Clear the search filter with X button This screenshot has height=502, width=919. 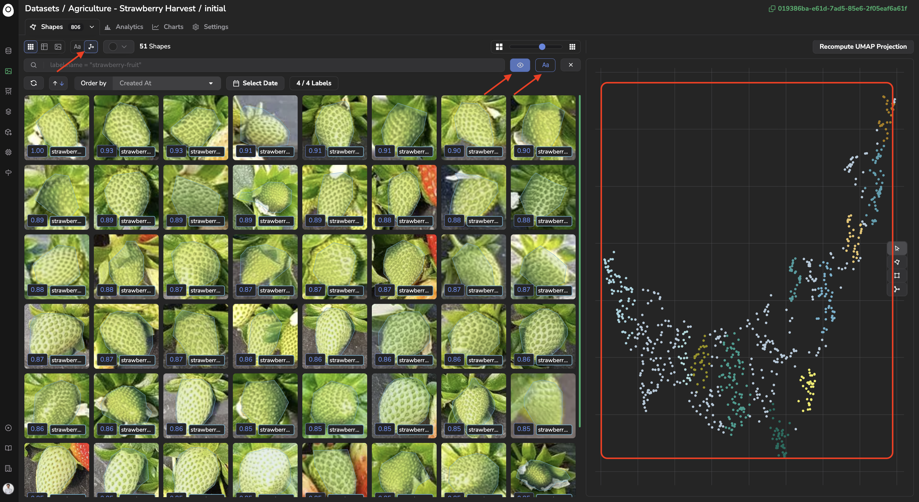pos(570,65)
